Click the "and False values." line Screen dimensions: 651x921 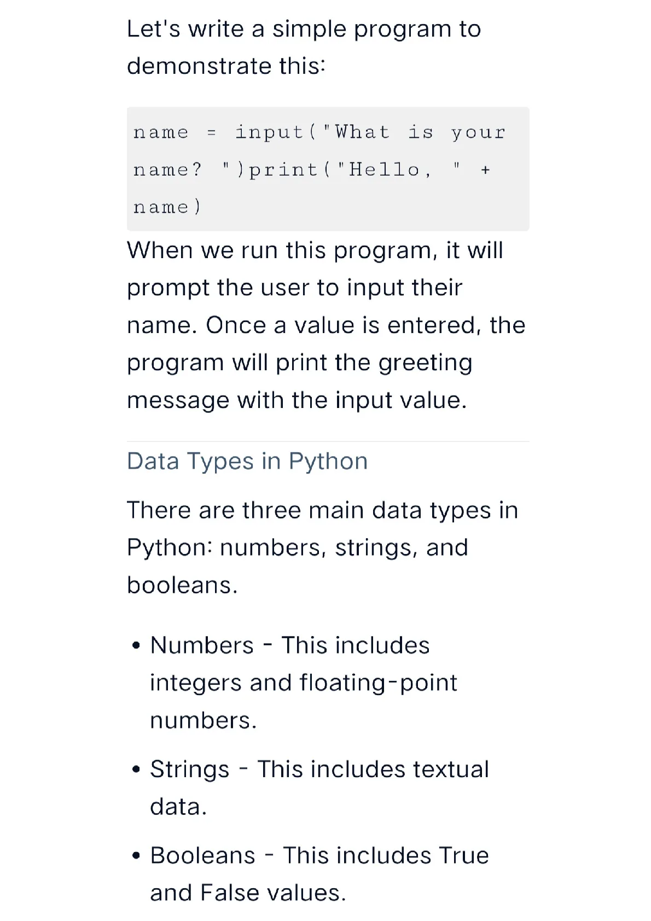tap(248, 893)
